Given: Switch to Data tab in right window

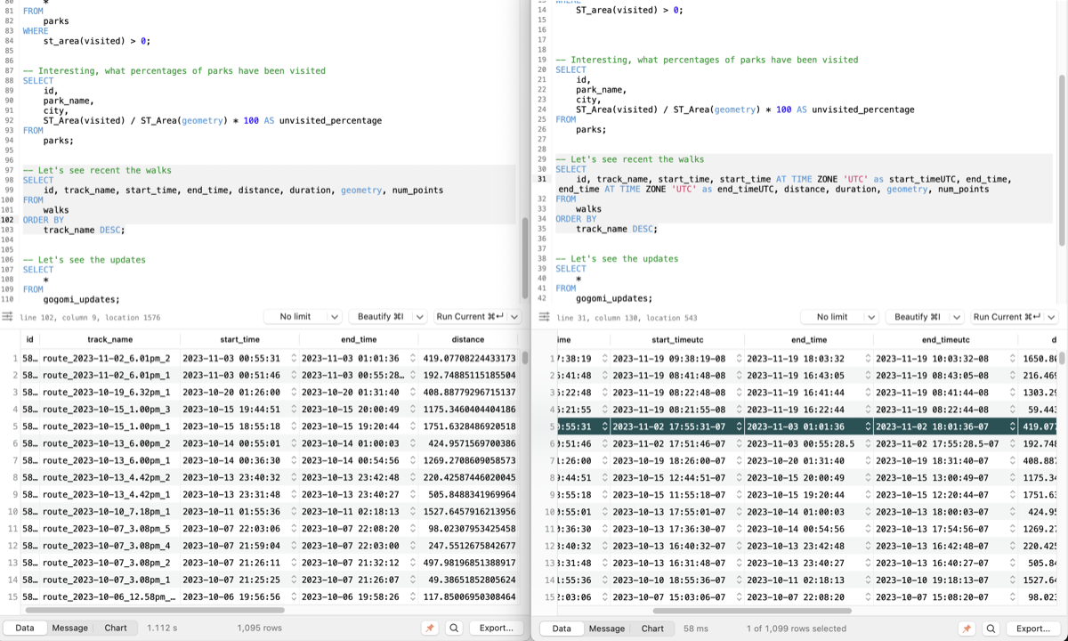Looking at the screenshot, I should pos(562,628).
